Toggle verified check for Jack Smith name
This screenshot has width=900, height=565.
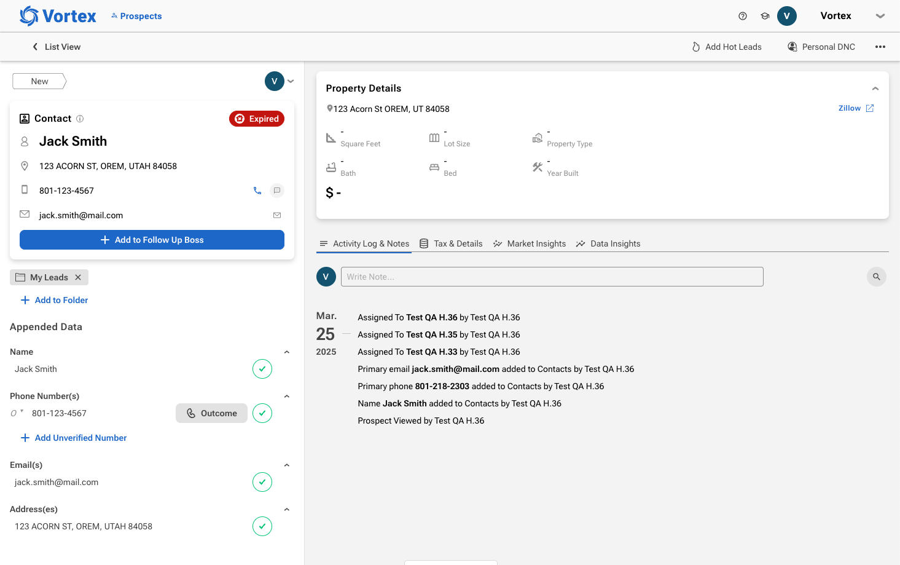pyautogui.click(x=262, y=369)
